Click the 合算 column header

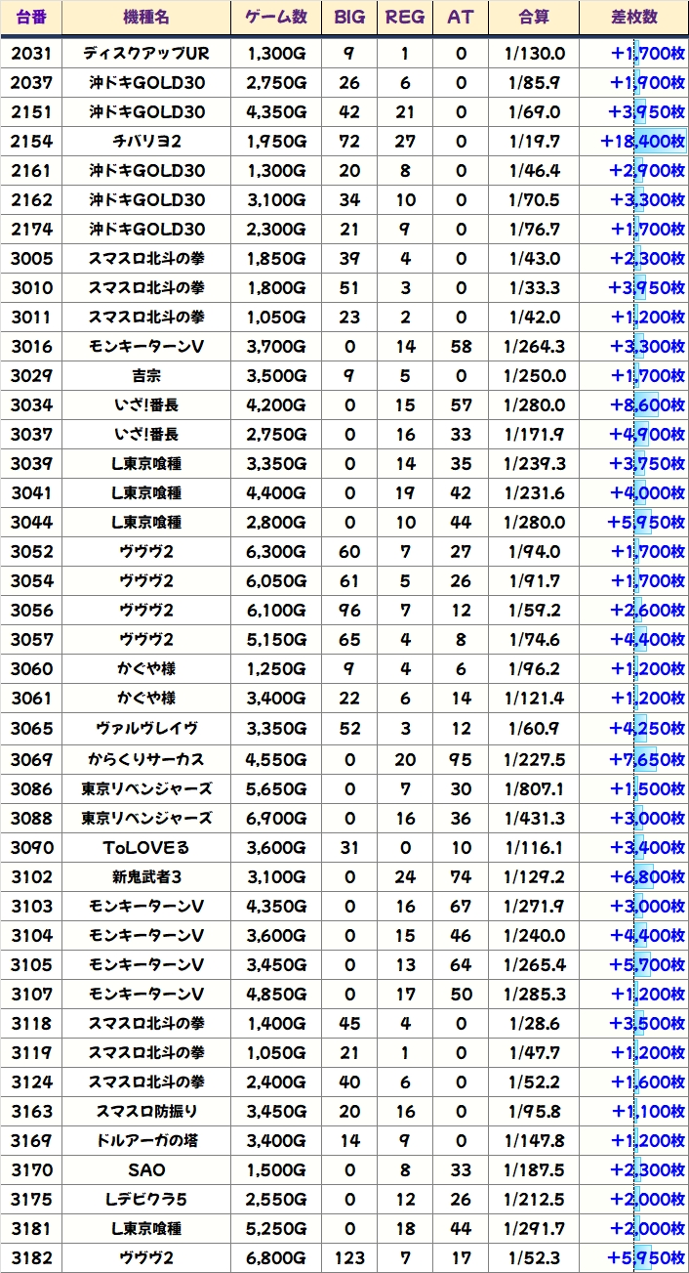point(534,18)
